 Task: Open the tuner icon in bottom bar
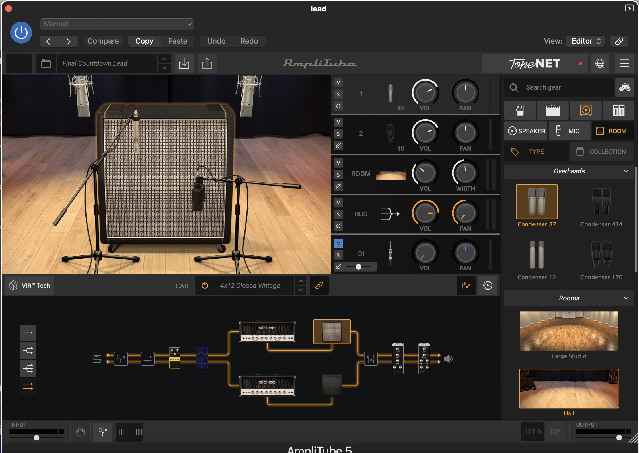click(102, 431)
